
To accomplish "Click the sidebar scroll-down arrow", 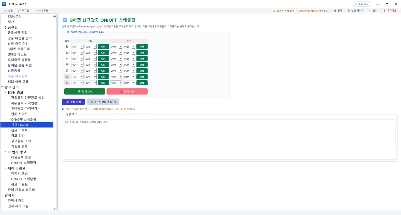I will click(x=55, y=208).
